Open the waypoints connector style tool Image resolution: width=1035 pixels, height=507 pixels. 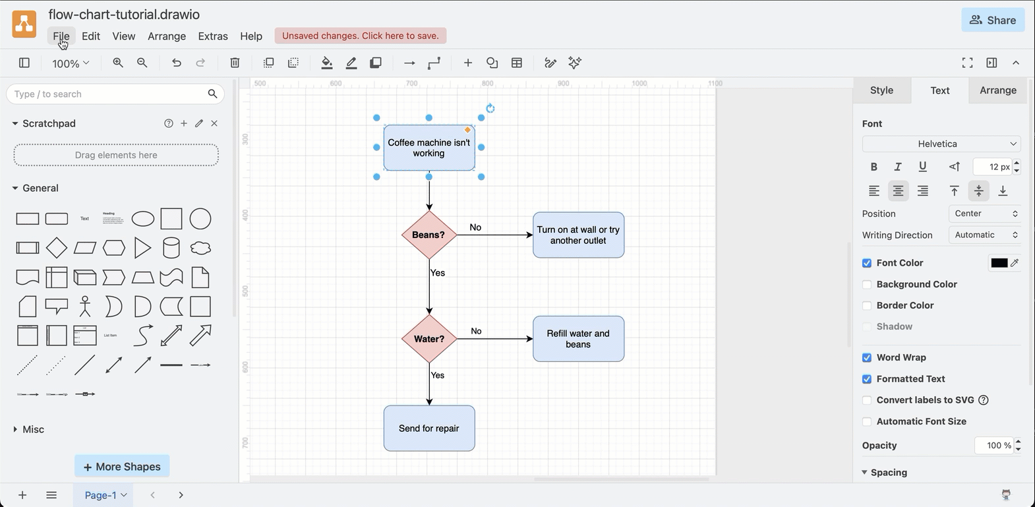(434, 63)
